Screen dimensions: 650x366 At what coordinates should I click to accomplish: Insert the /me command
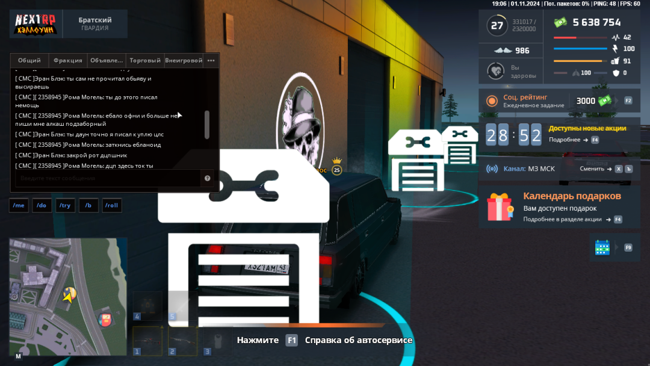pos(19,205)
